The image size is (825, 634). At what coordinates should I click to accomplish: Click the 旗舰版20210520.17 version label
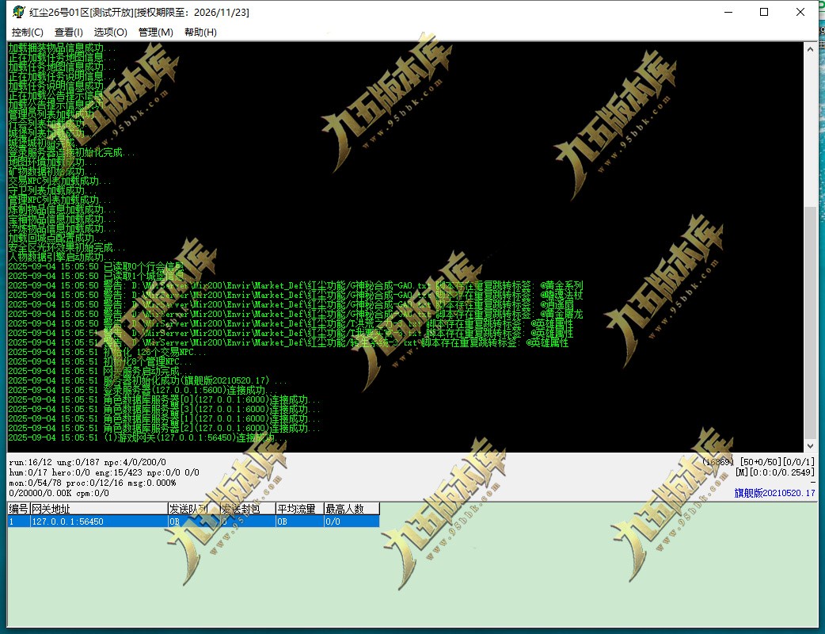774,493
